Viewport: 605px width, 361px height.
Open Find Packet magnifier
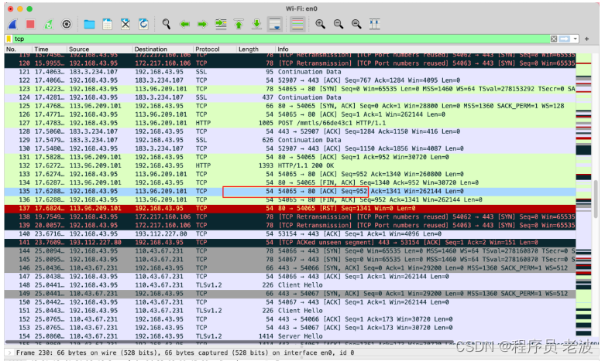click(x=167, y=24)
